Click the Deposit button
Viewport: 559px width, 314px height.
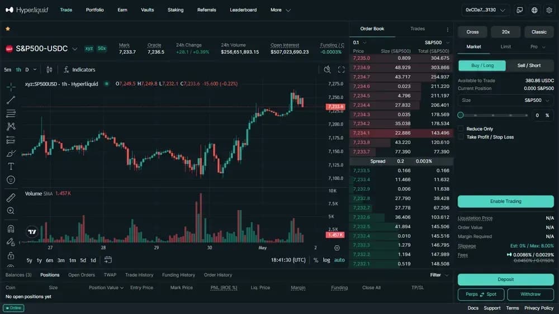click(505, 279)
